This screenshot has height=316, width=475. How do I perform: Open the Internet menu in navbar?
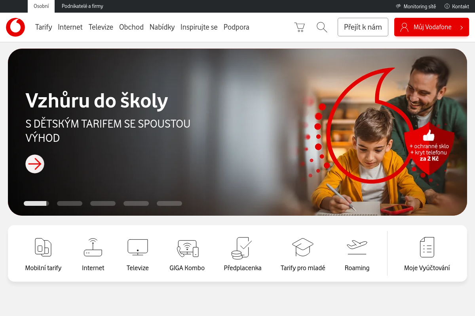70,27
